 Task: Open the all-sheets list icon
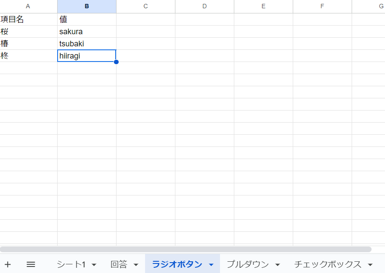[30, 264]
